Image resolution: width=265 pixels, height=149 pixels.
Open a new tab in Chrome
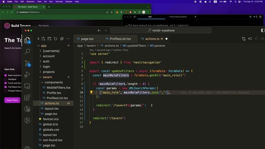click(49, 7)
